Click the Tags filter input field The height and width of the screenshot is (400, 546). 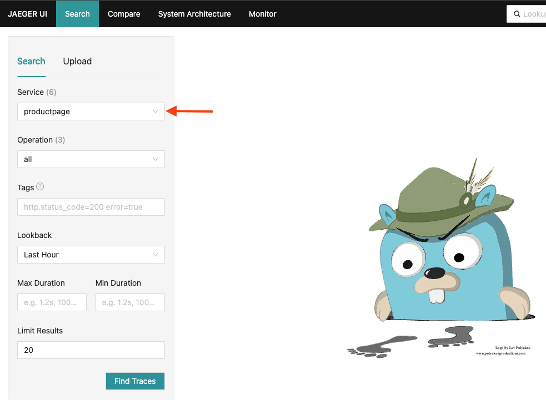[91, 206]
